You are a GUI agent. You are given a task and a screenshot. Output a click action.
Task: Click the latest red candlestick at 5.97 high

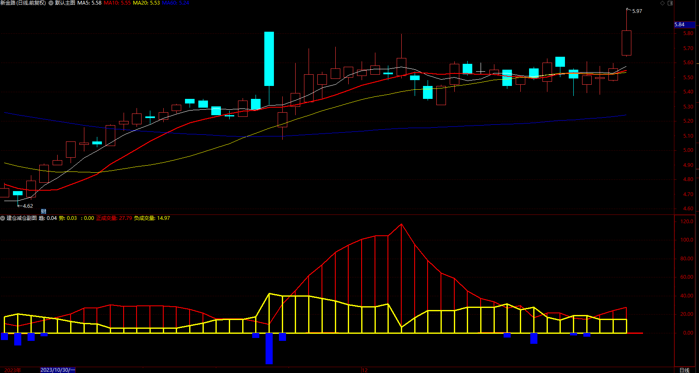pos(626,43)
